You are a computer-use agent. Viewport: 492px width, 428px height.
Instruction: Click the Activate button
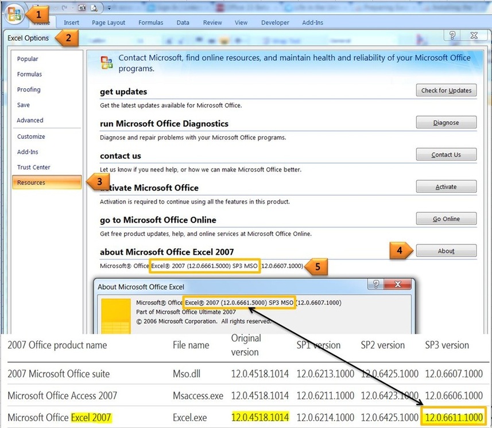446,186
